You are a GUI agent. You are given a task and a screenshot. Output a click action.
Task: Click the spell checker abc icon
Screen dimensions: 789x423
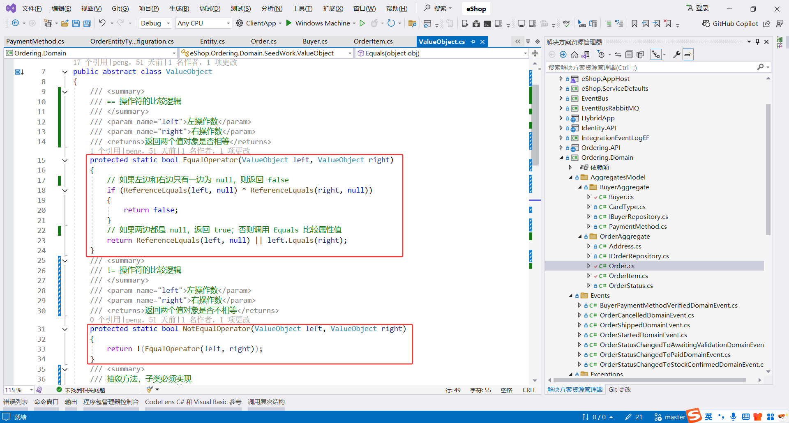coord(567,23)
